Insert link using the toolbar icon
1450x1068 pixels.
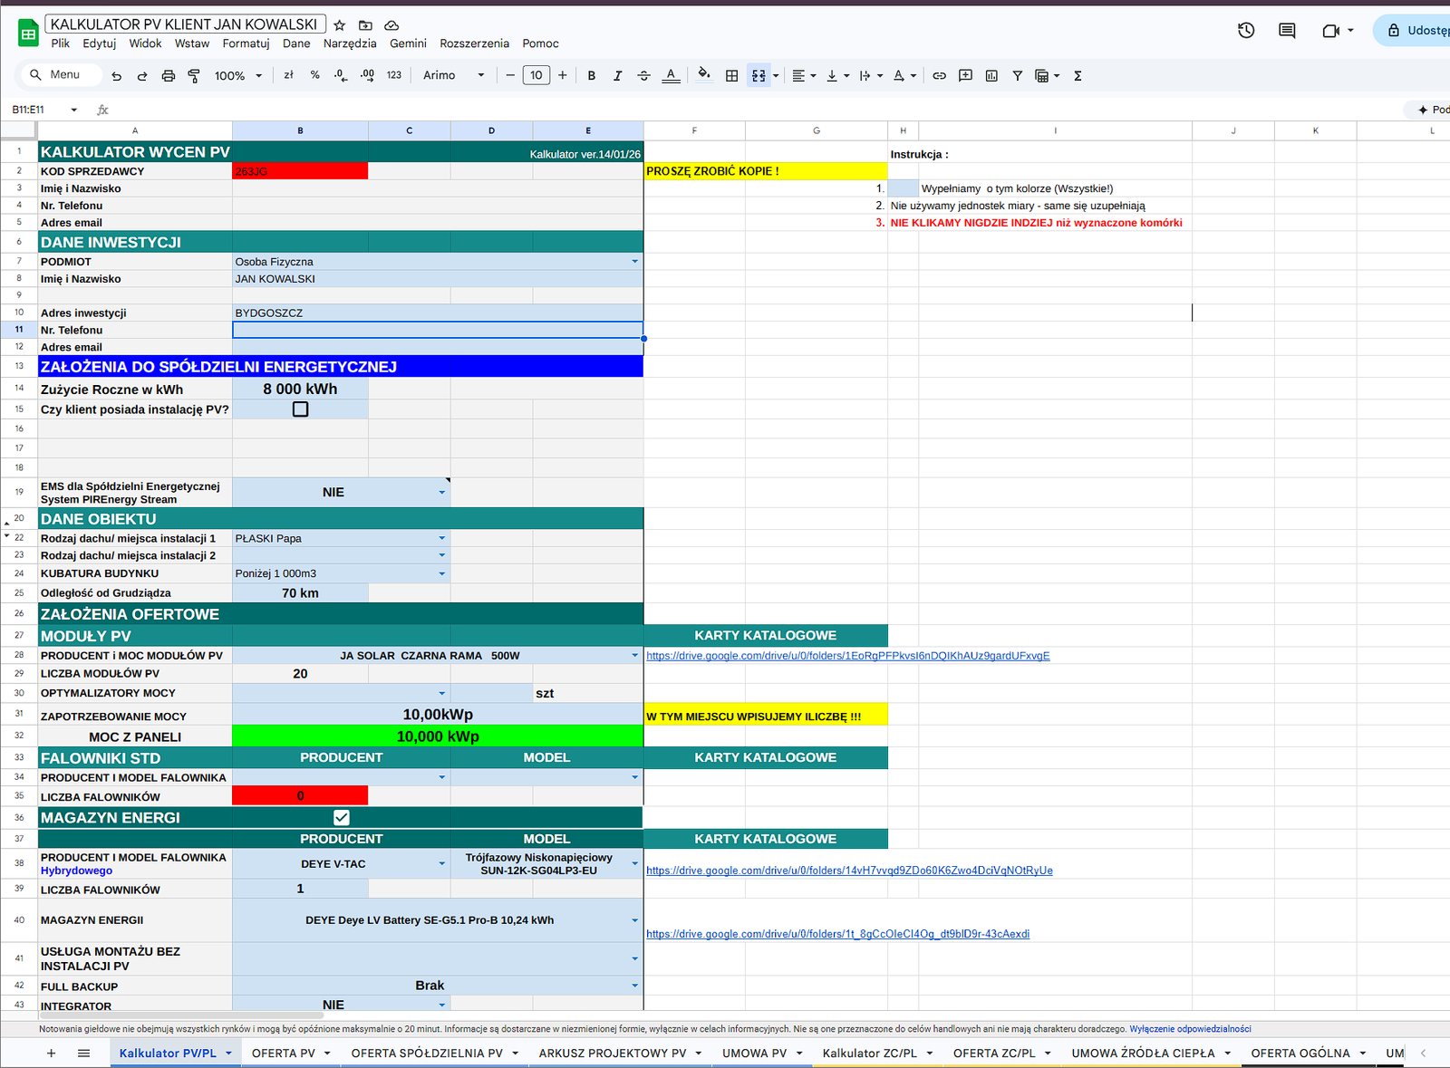[x=939, y=76]
